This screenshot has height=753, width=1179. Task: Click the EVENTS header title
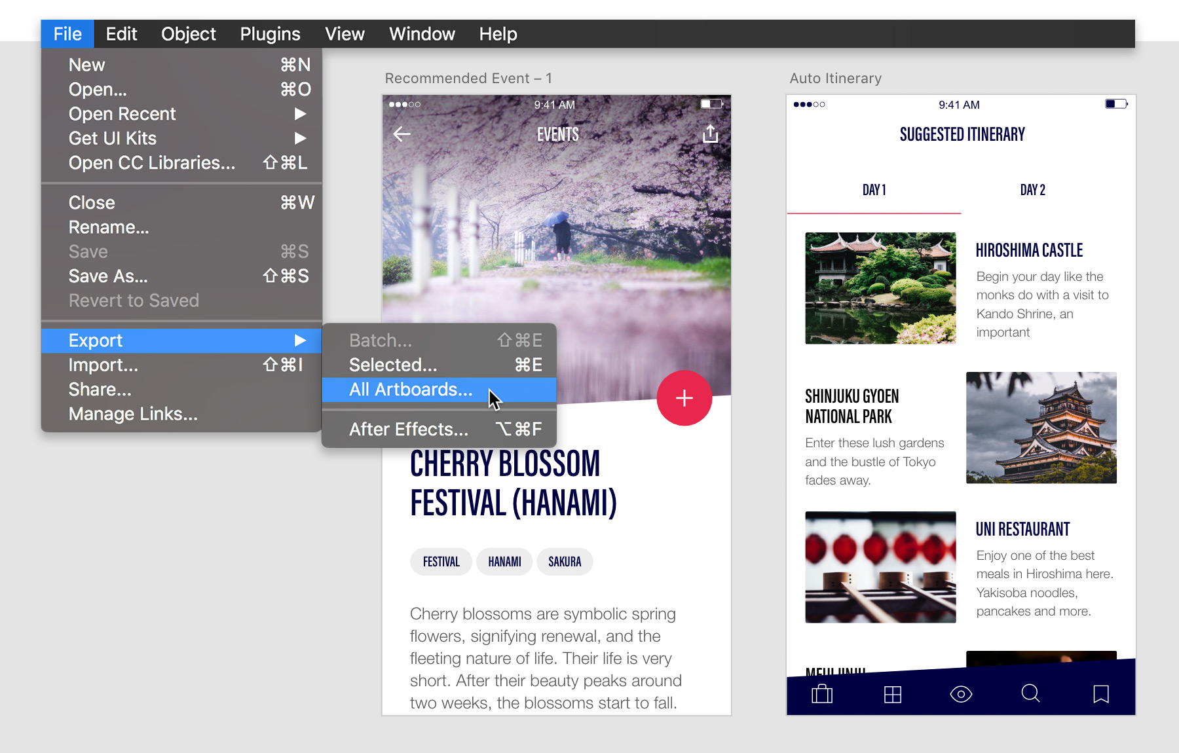pyautogui.click(x=557, y=134)
